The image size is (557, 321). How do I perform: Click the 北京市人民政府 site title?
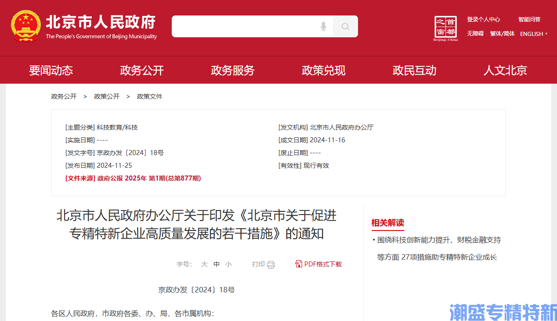[x=101, y=22]
